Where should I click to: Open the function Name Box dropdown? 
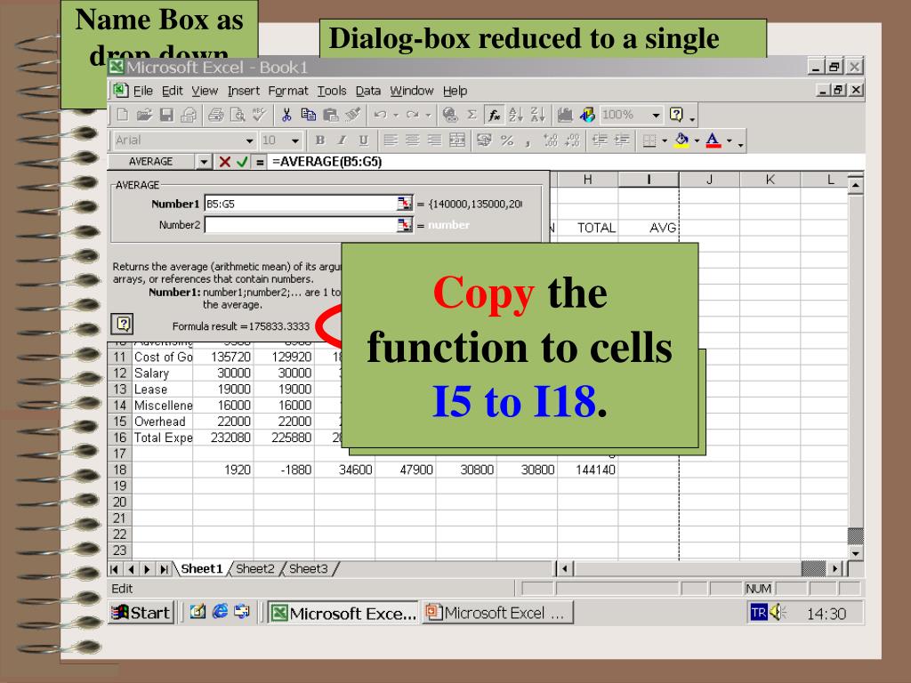click(x=204, y=162)
